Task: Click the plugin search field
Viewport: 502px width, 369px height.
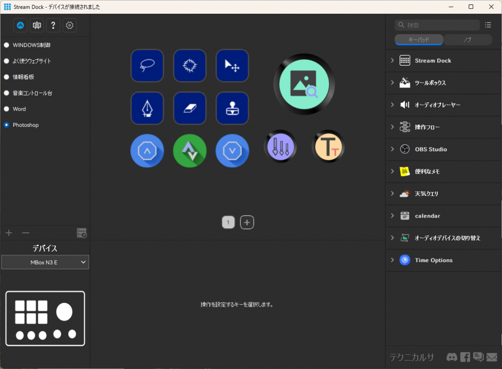Action: [x=437, y=25]
